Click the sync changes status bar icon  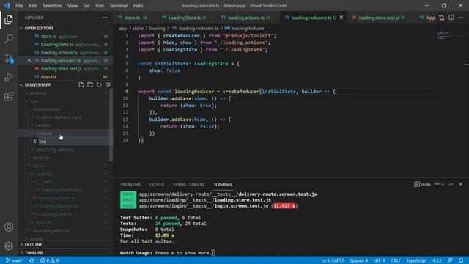point(32,260)
